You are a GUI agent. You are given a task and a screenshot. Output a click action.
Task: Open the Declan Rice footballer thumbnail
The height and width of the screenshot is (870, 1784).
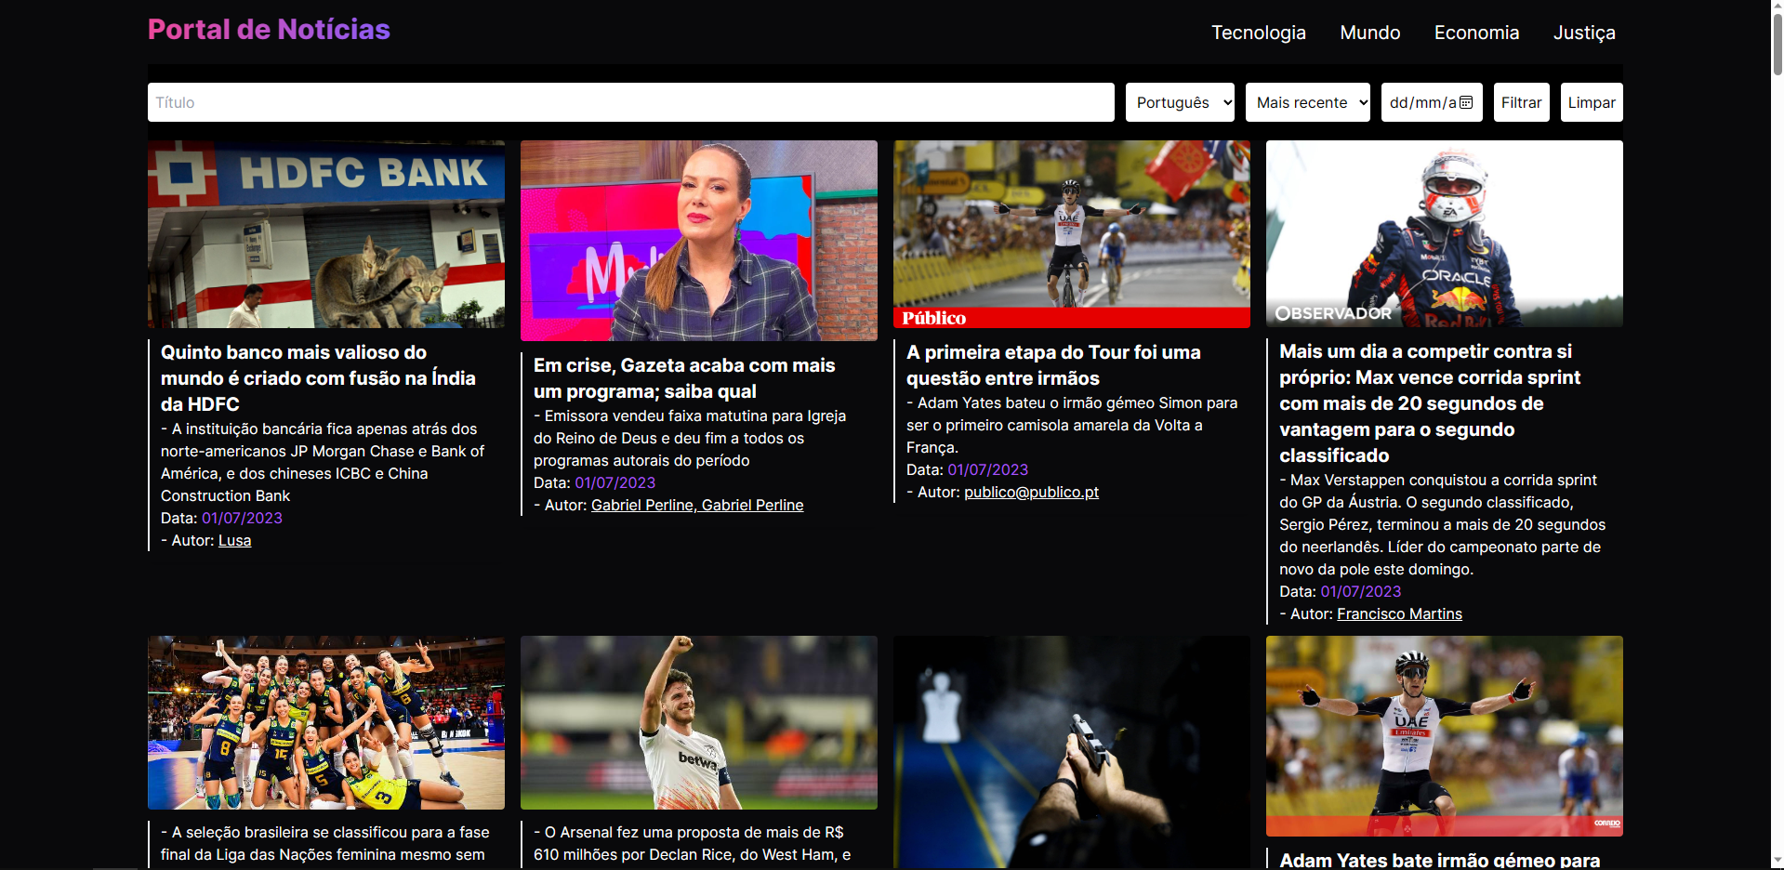(699, 722)
